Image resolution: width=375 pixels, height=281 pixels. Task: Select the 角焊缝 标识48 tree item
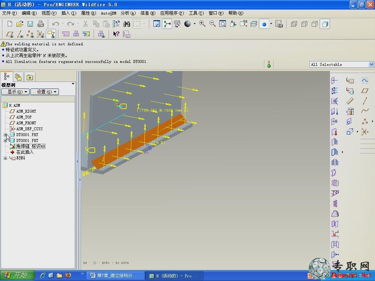point(31,146)
